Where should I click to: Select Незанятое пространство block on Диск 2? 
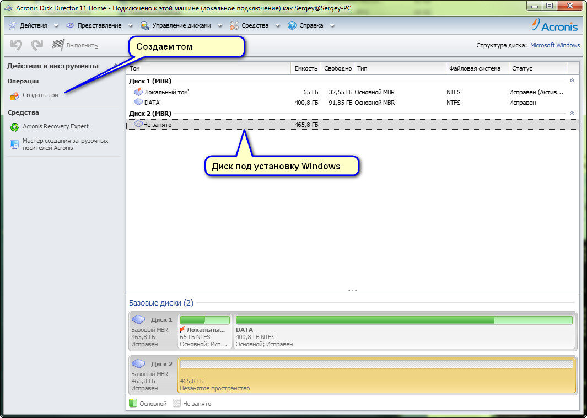tap(376, 376)
